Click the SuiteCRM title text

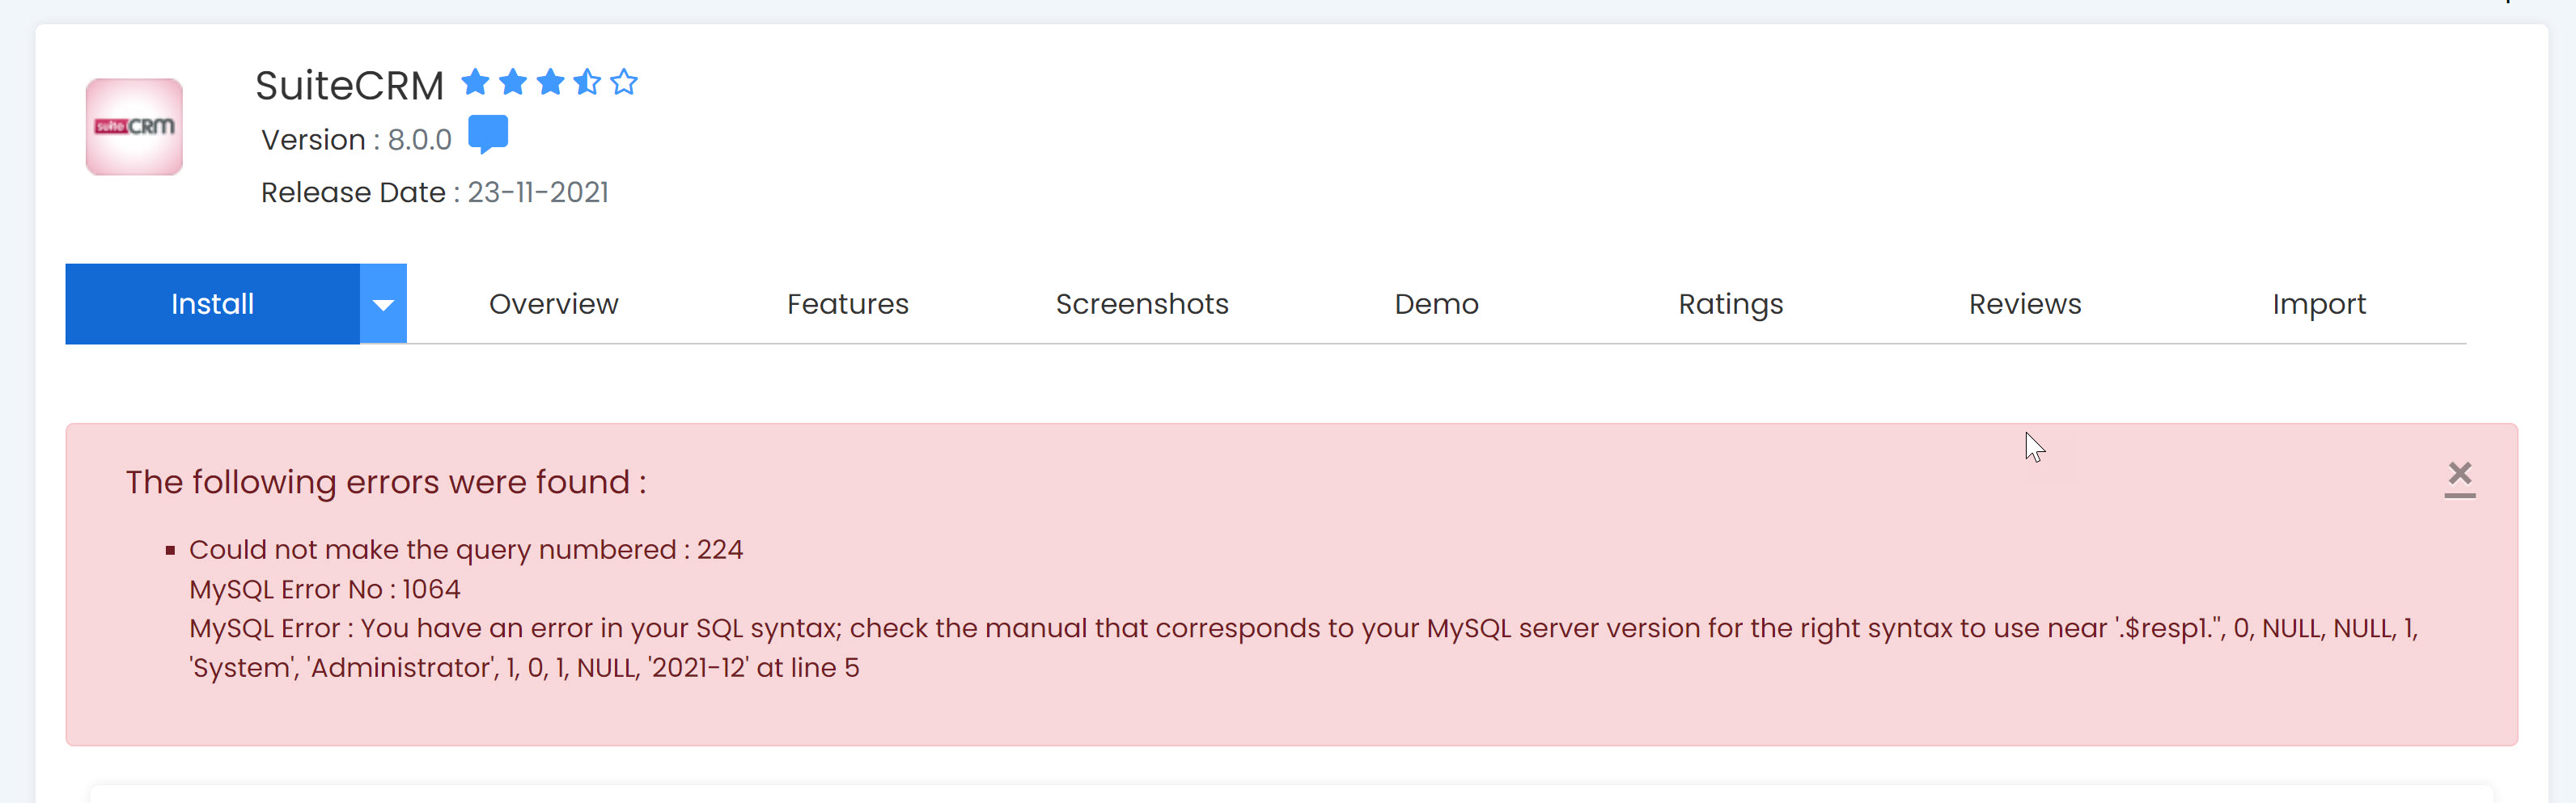pyautogui.click(x=349, y=86)
